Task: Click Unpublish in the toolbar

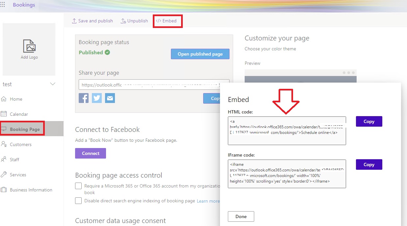Action: [x=134, y=21]
